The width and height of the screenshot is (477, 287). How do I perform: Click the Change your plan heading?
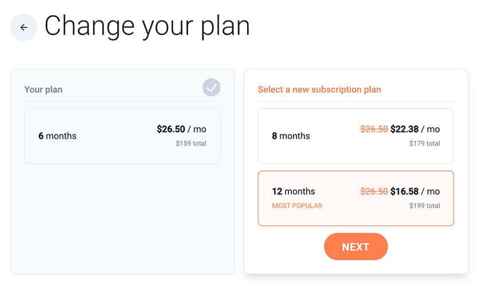(147, 26)
